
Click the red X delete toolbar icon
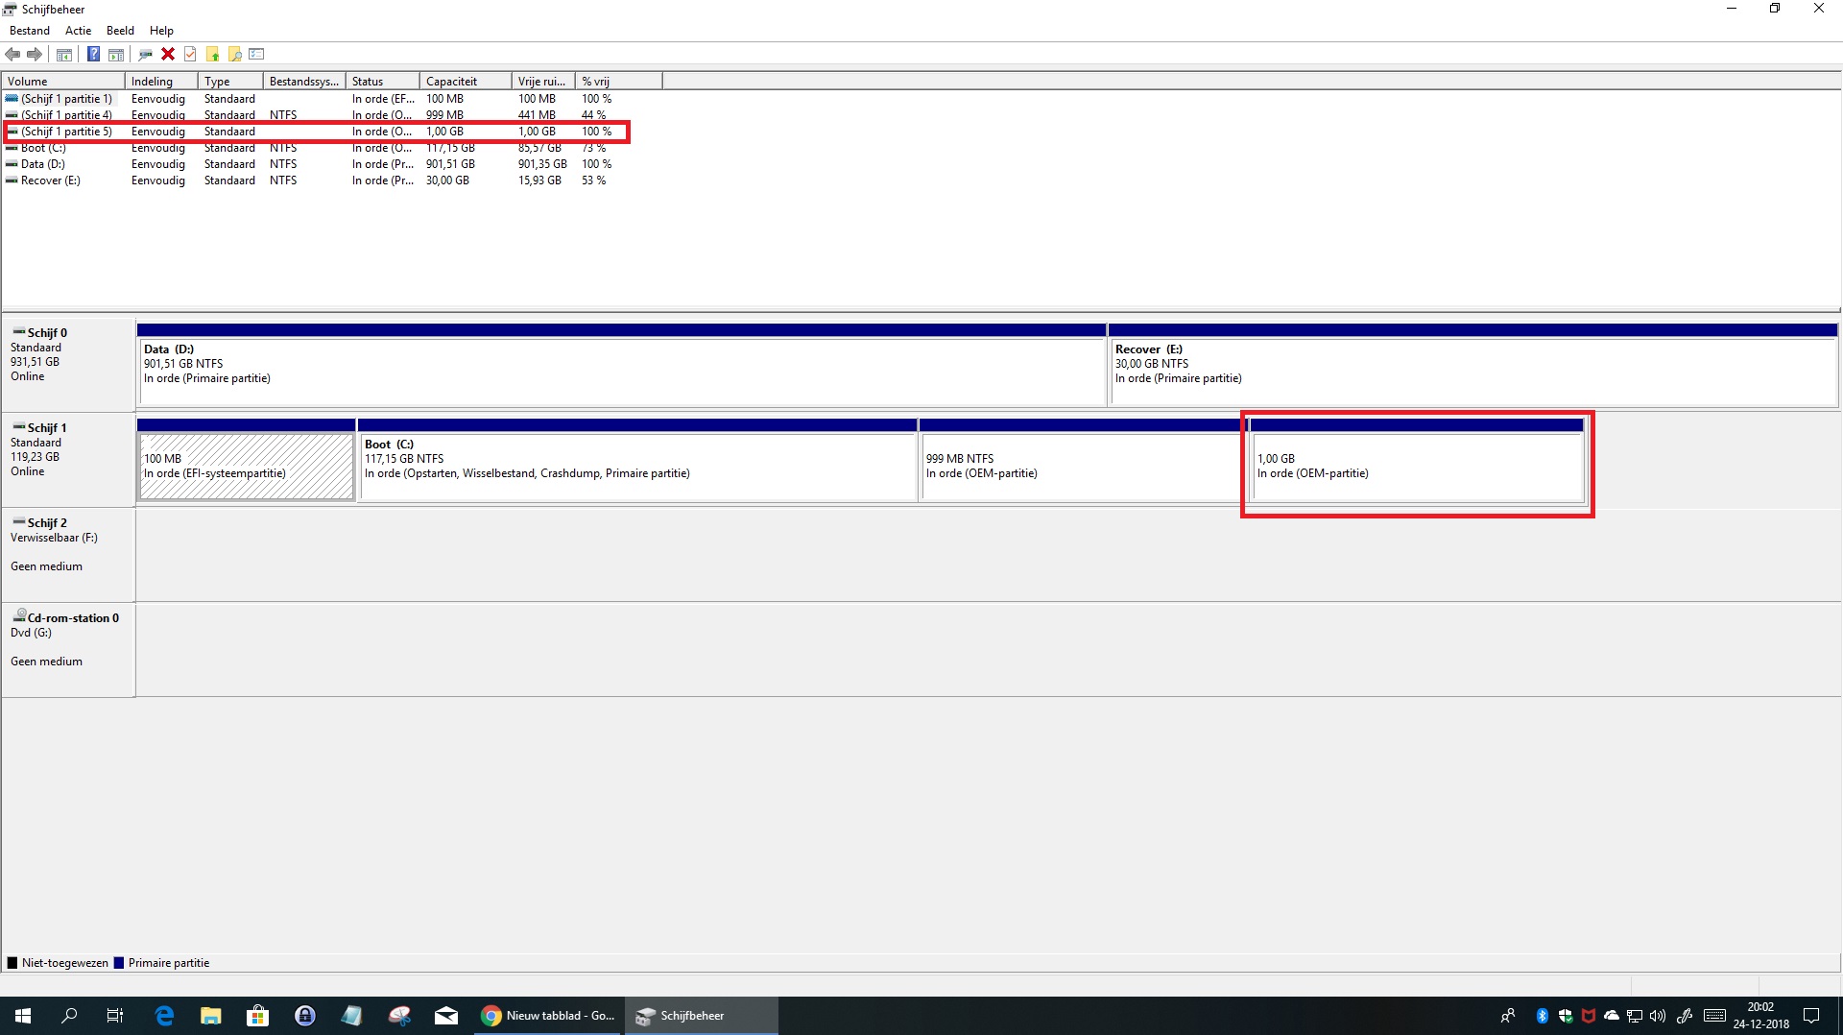168,54
